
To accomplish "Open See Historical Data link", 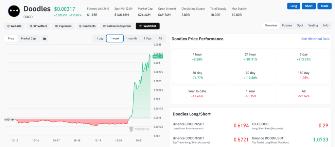I will click(x=315, y=39).
